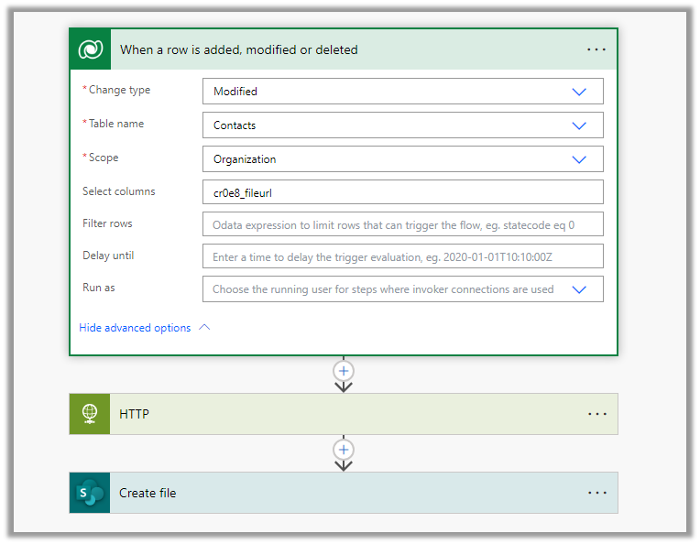Click the trigger title to collapse it
The image size is (700, 544).
(239, 49)
